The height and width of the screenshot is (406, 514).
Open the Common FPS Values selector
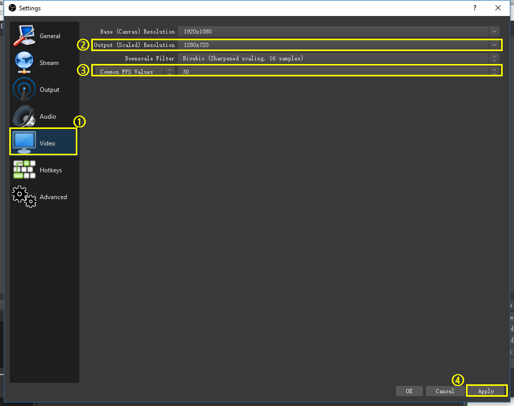tap(129, 71)
